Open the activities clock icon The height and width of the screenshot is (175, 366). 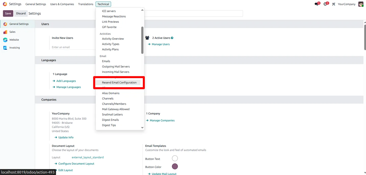(325, 4)
